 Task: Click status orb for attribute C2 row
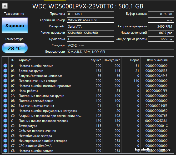click(5, 126)
